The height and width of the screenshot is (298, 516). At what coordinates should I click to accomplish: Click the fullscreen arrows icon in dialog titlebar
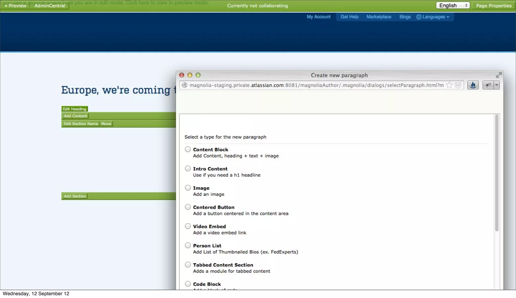(x=499, y=75)
